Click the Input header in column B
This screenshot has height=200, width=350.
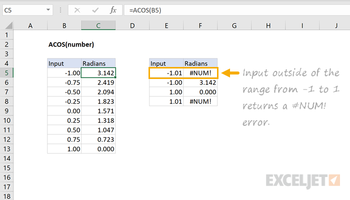[x=64, y=63]
